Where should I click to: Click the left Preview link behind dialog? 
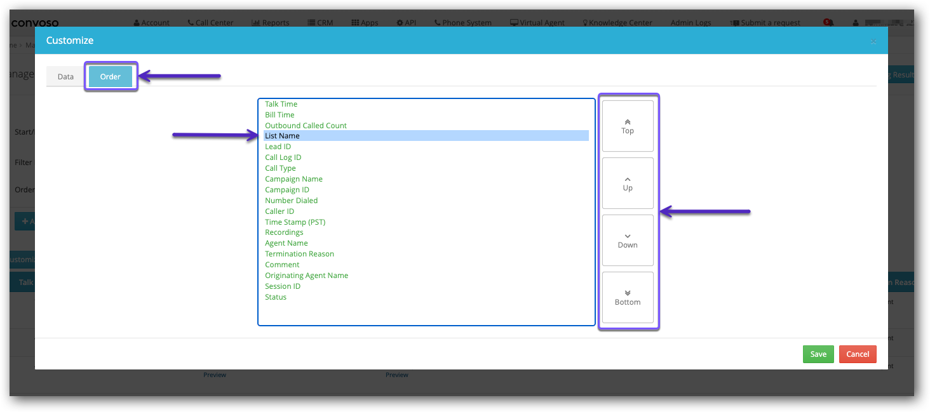[x=215, y=375]
